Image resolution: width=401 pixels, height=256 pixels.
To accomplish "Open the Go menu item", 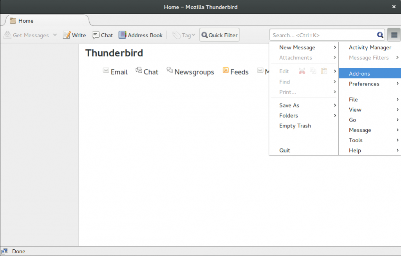I will [x=370, y=120].
